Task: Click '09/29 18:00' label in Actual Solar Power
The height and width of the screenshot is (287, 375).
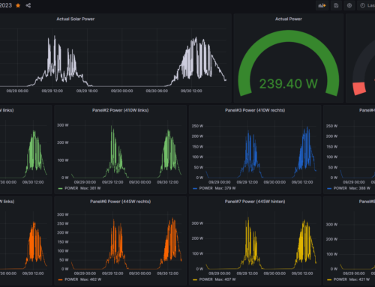Action: [87, 91]
